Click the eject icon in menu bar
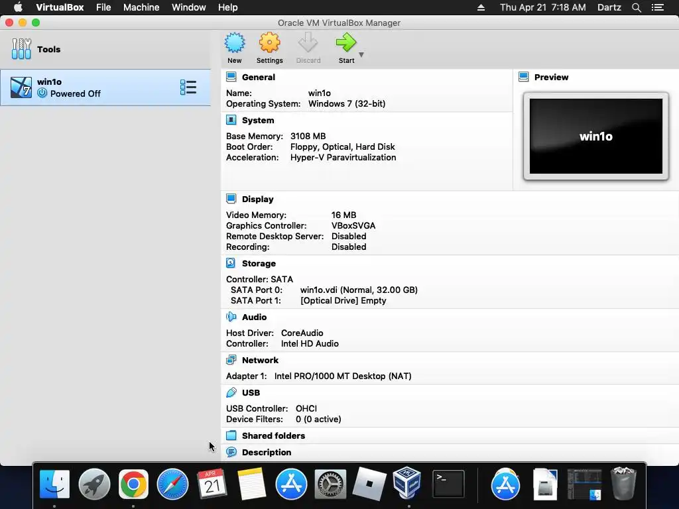Viewport: 679px width, 509px height. click(x=481, y=7)
